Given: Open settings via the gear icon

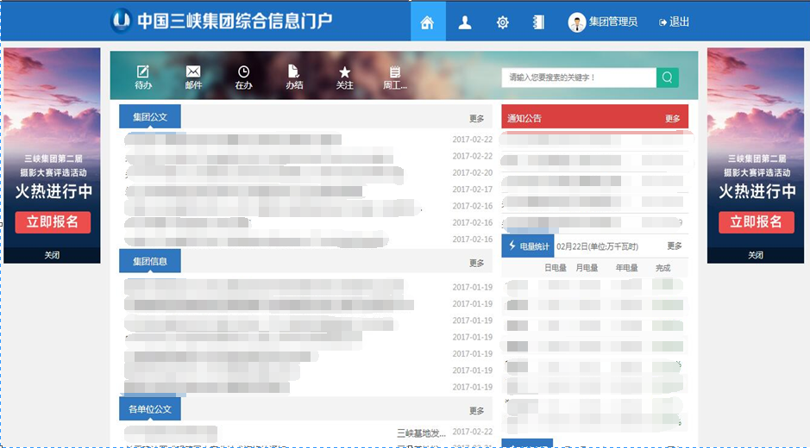Looking at the screenshot, I should coord(503,22).
